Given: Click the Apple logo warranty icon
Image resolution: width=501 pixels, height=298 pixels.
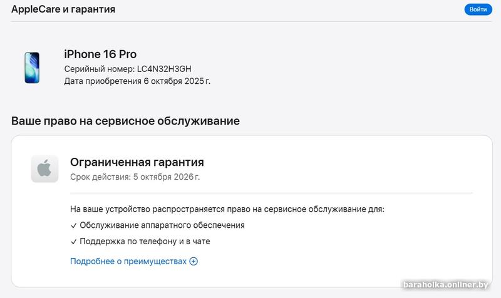Looking at the screenshot, I should click(x=44, y=169).
